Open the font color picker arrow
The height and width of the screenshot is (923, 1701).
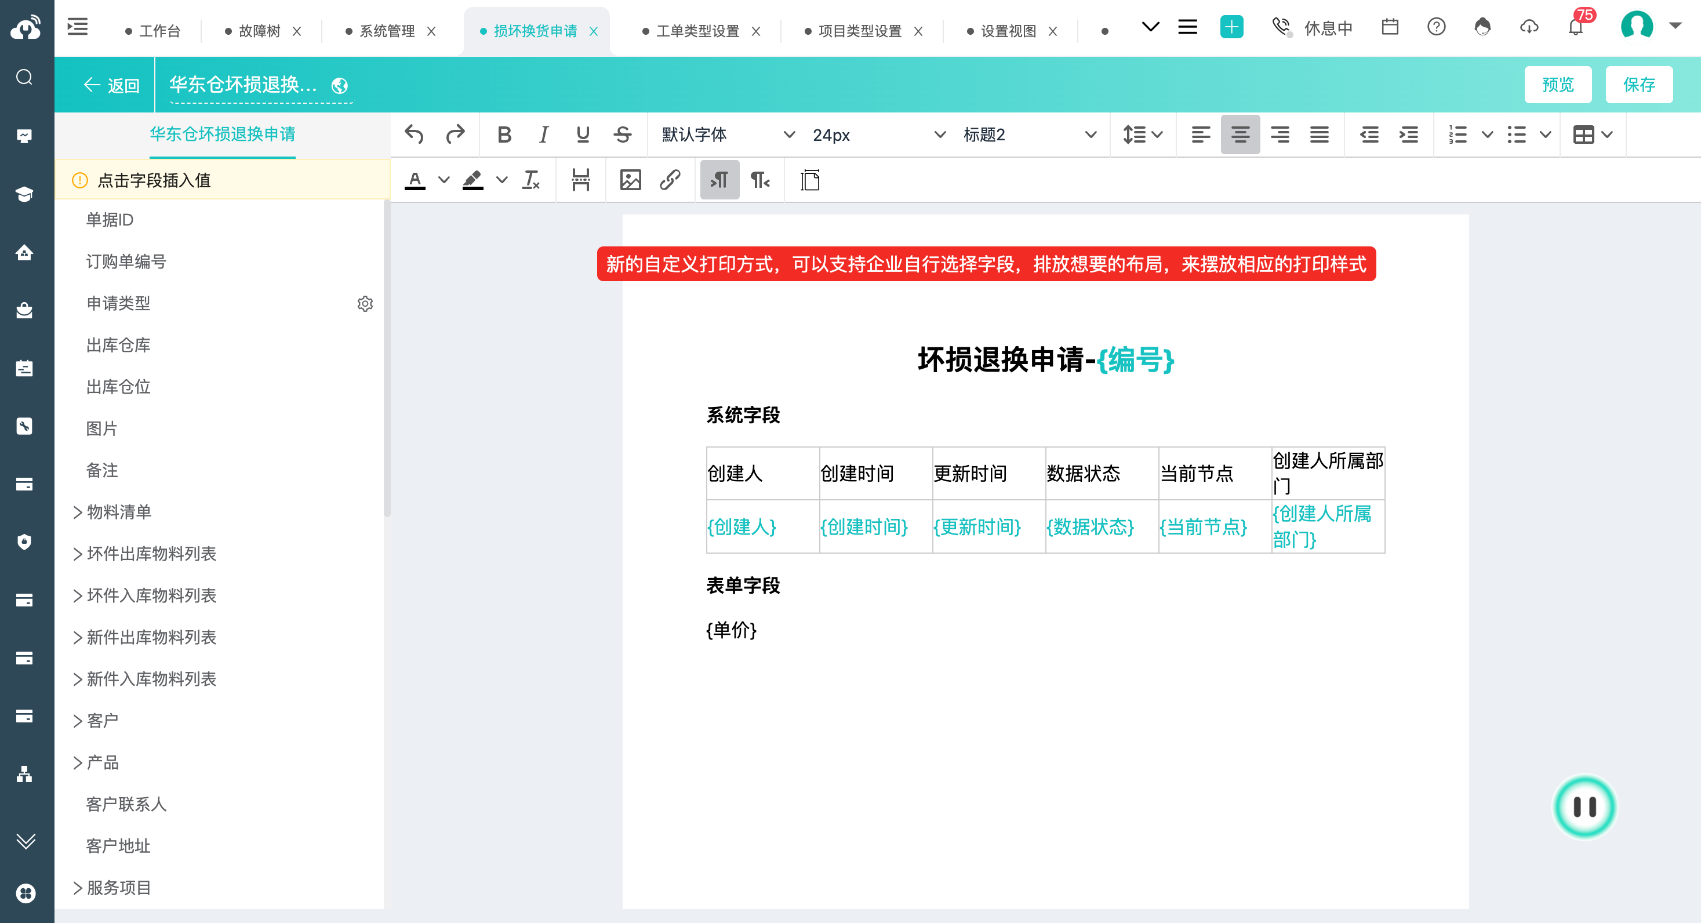click(x=445, y=180)
